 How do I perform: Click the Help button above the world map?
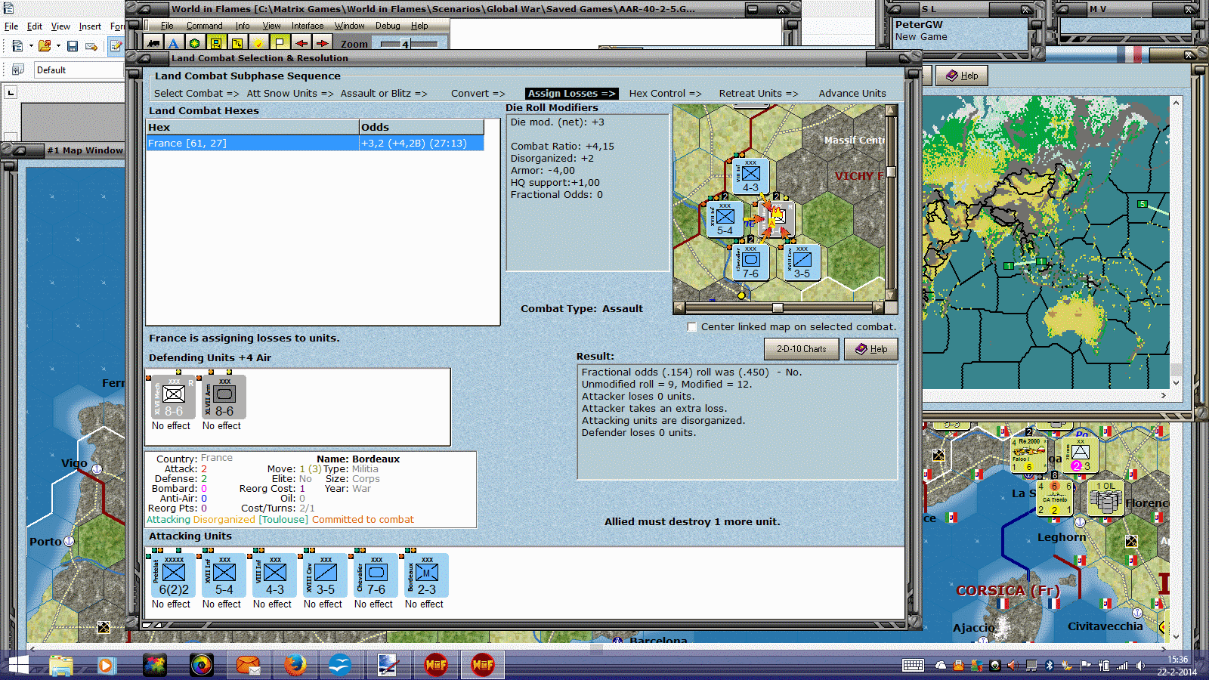(x=962, y=76)
